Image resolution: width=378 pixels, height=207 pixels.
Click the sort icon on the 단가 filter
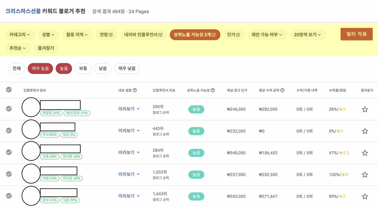click(239, 34)
